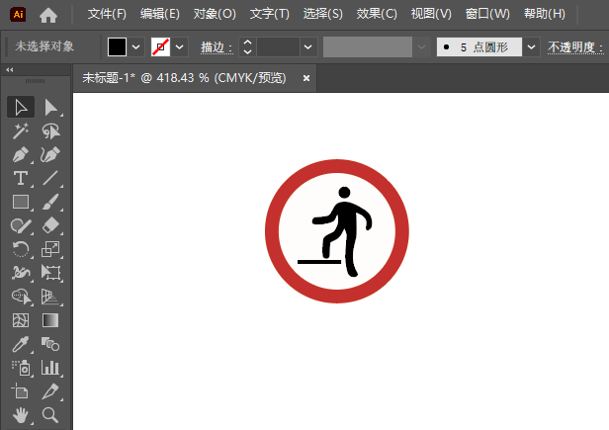Select the Eyedropper tool
The width and height of the screenshot is (609, 430).
pos(21,344)
